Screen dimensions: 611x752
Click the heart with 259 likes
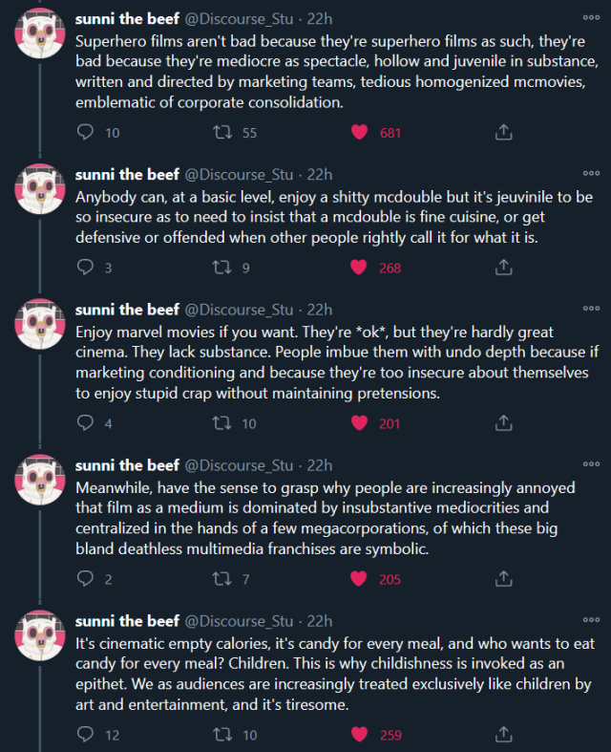[x=359, y=735]
